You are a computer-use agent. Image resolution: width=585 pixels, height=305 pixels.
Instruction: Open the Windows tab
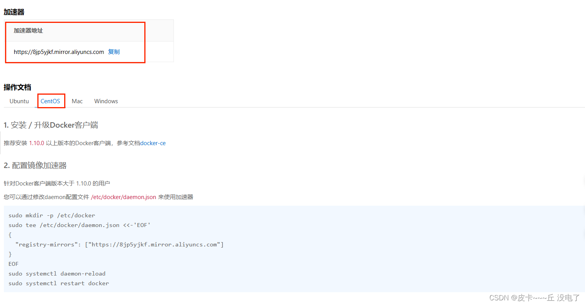click(x=106, y=101)
